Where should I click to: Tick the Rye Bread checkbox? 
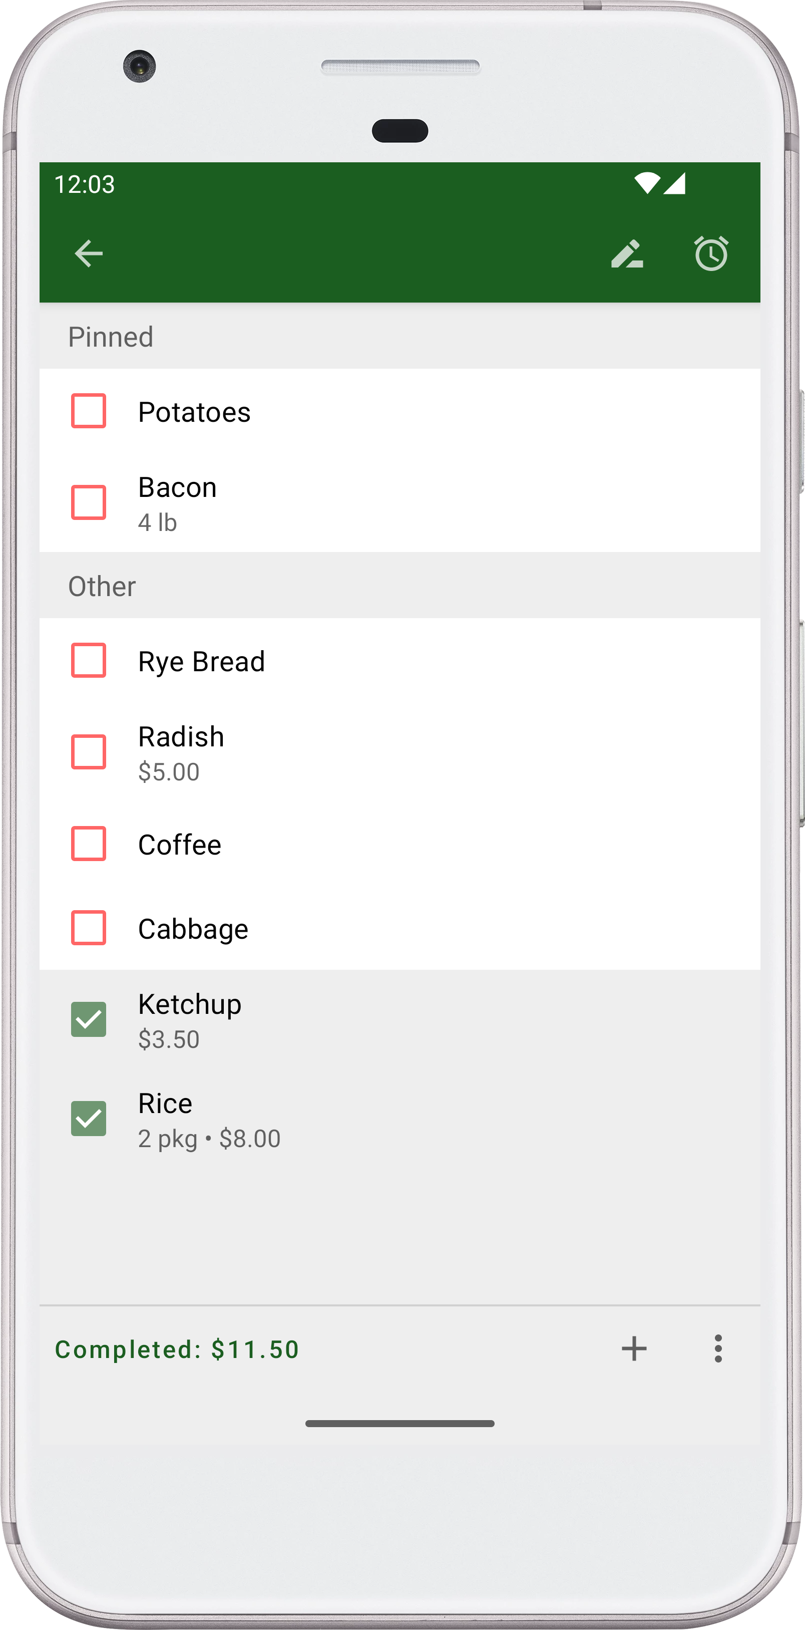(89, 660)
